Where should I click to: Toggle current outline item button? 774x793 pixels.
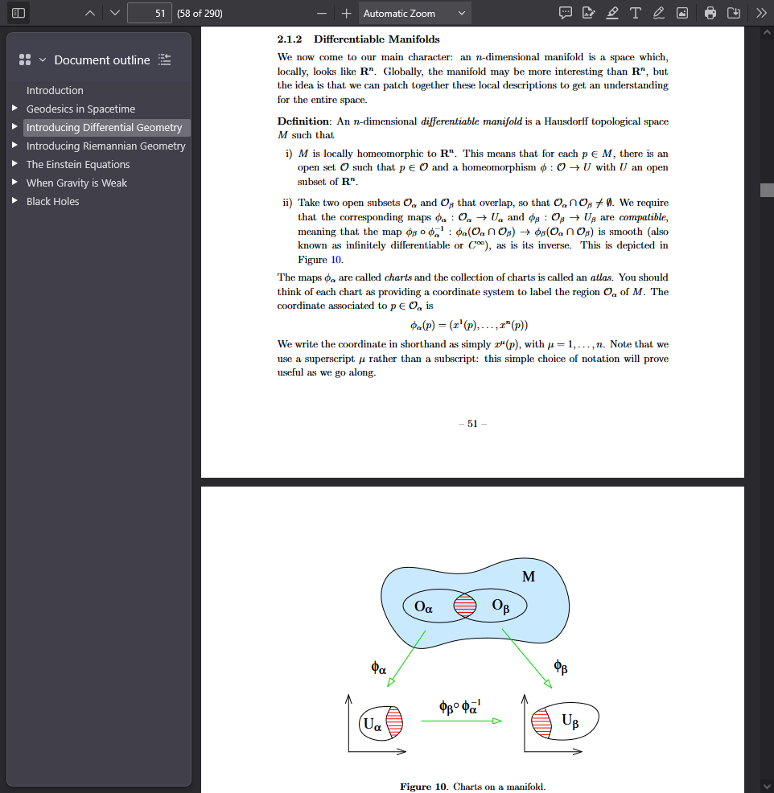pos(164,60)
